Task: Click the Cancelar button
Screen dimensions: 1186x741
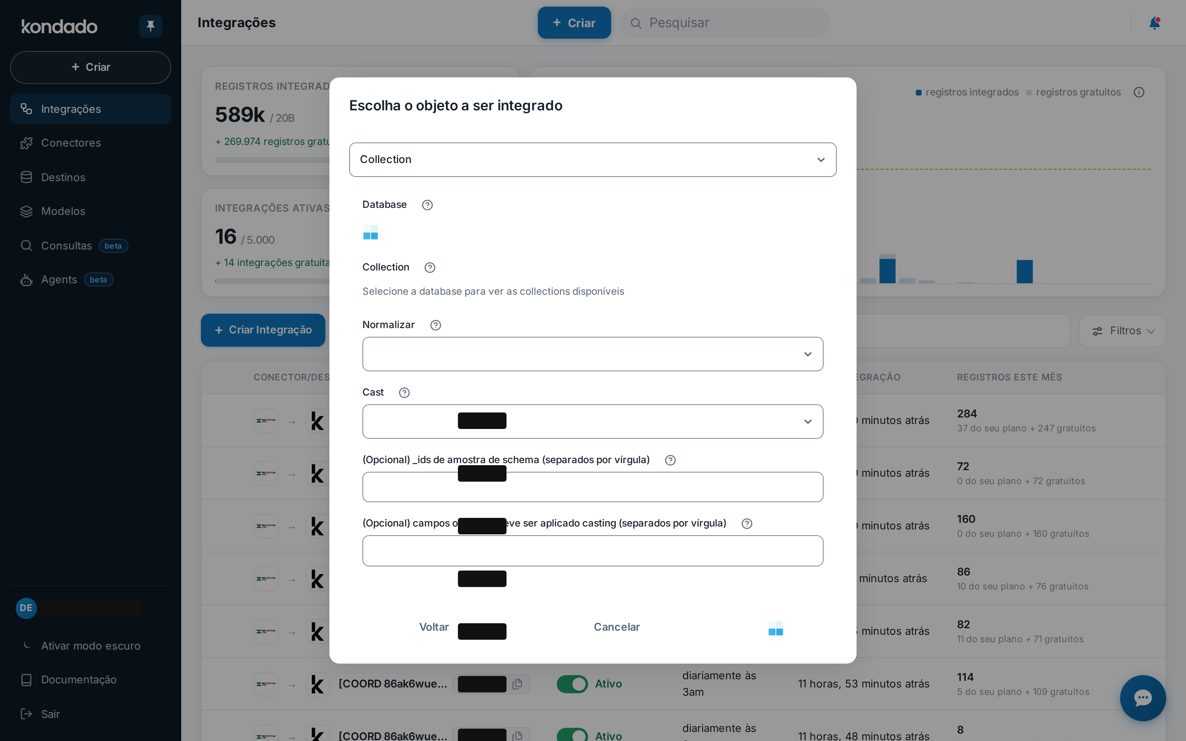Action: [616, 627]
